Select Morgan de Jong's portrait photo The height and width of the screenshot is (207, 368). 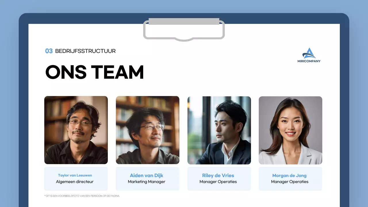click(x=290, y=130)
